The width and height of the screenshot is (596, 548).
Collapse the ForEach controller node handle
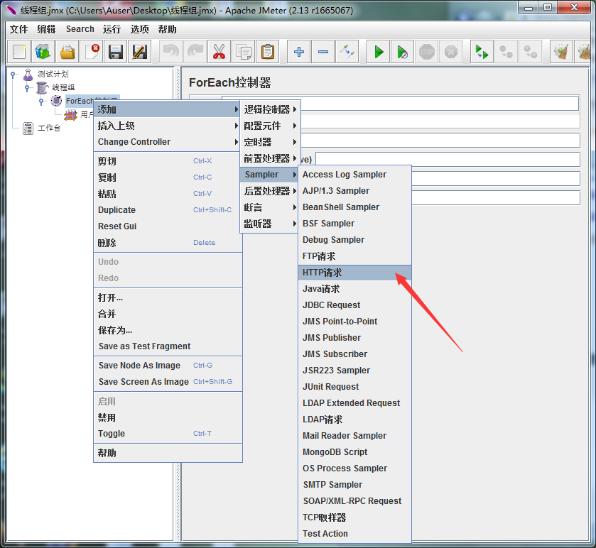click(41, 101)
